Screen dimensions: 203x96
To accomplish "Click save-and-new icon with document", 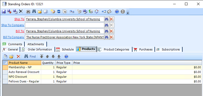I will [15, 12].
